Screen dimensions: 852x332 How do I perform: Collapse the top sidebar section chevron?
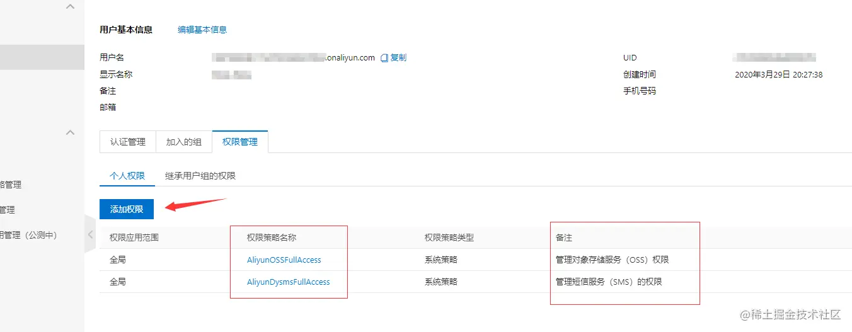[x=70, y=6]
